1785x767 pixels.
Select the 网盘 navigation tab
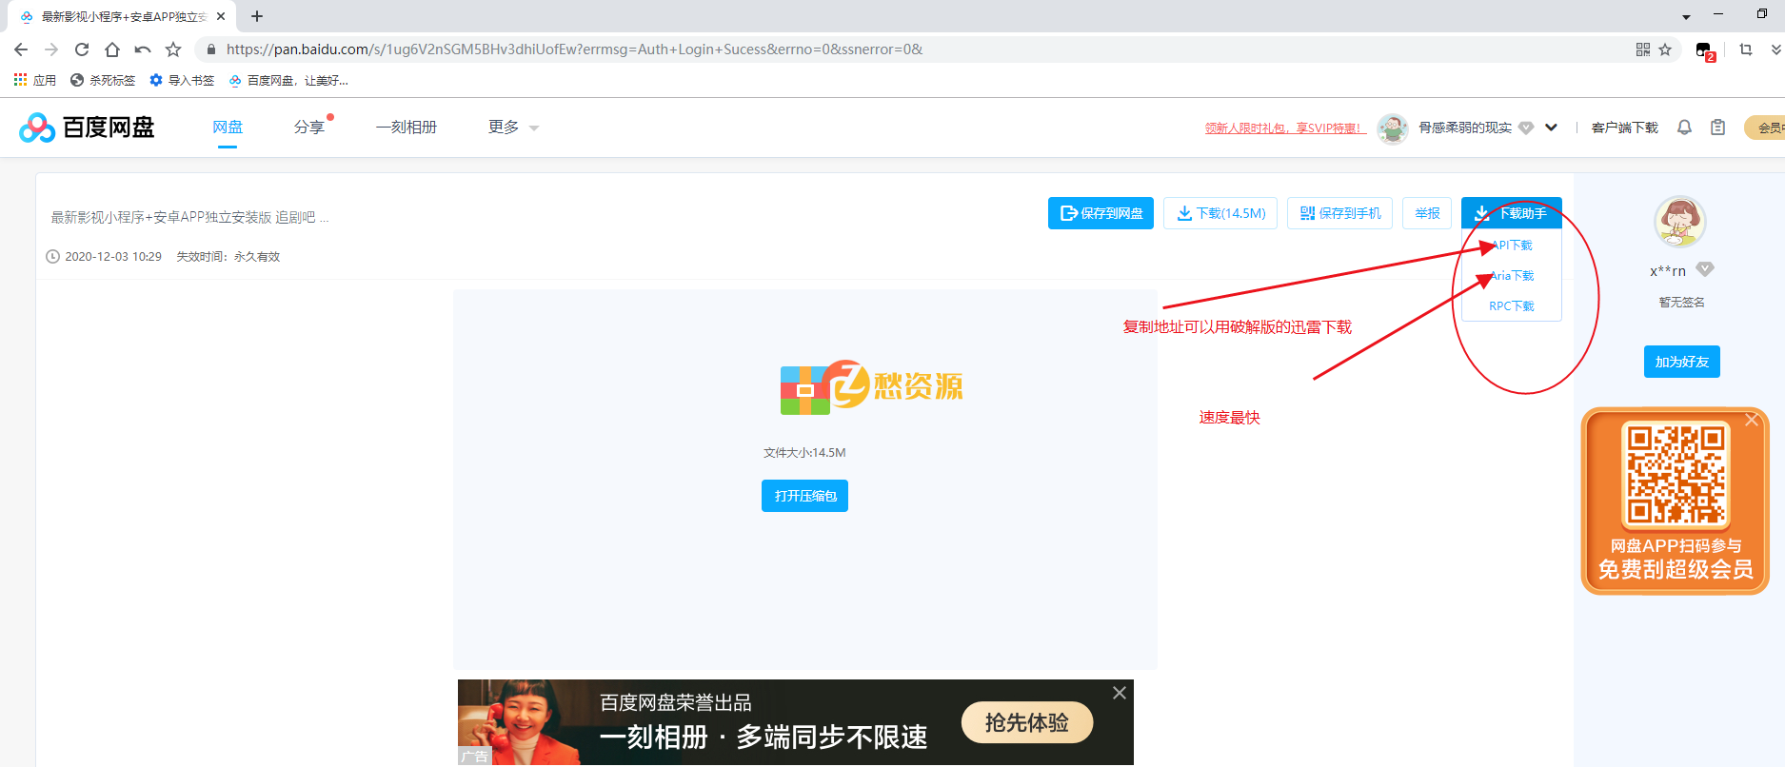pyautogui.click(x=228, y=127)
